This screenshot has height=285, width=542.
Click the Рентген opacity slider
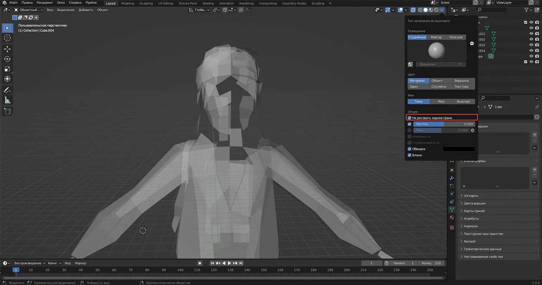pos(444,124)
